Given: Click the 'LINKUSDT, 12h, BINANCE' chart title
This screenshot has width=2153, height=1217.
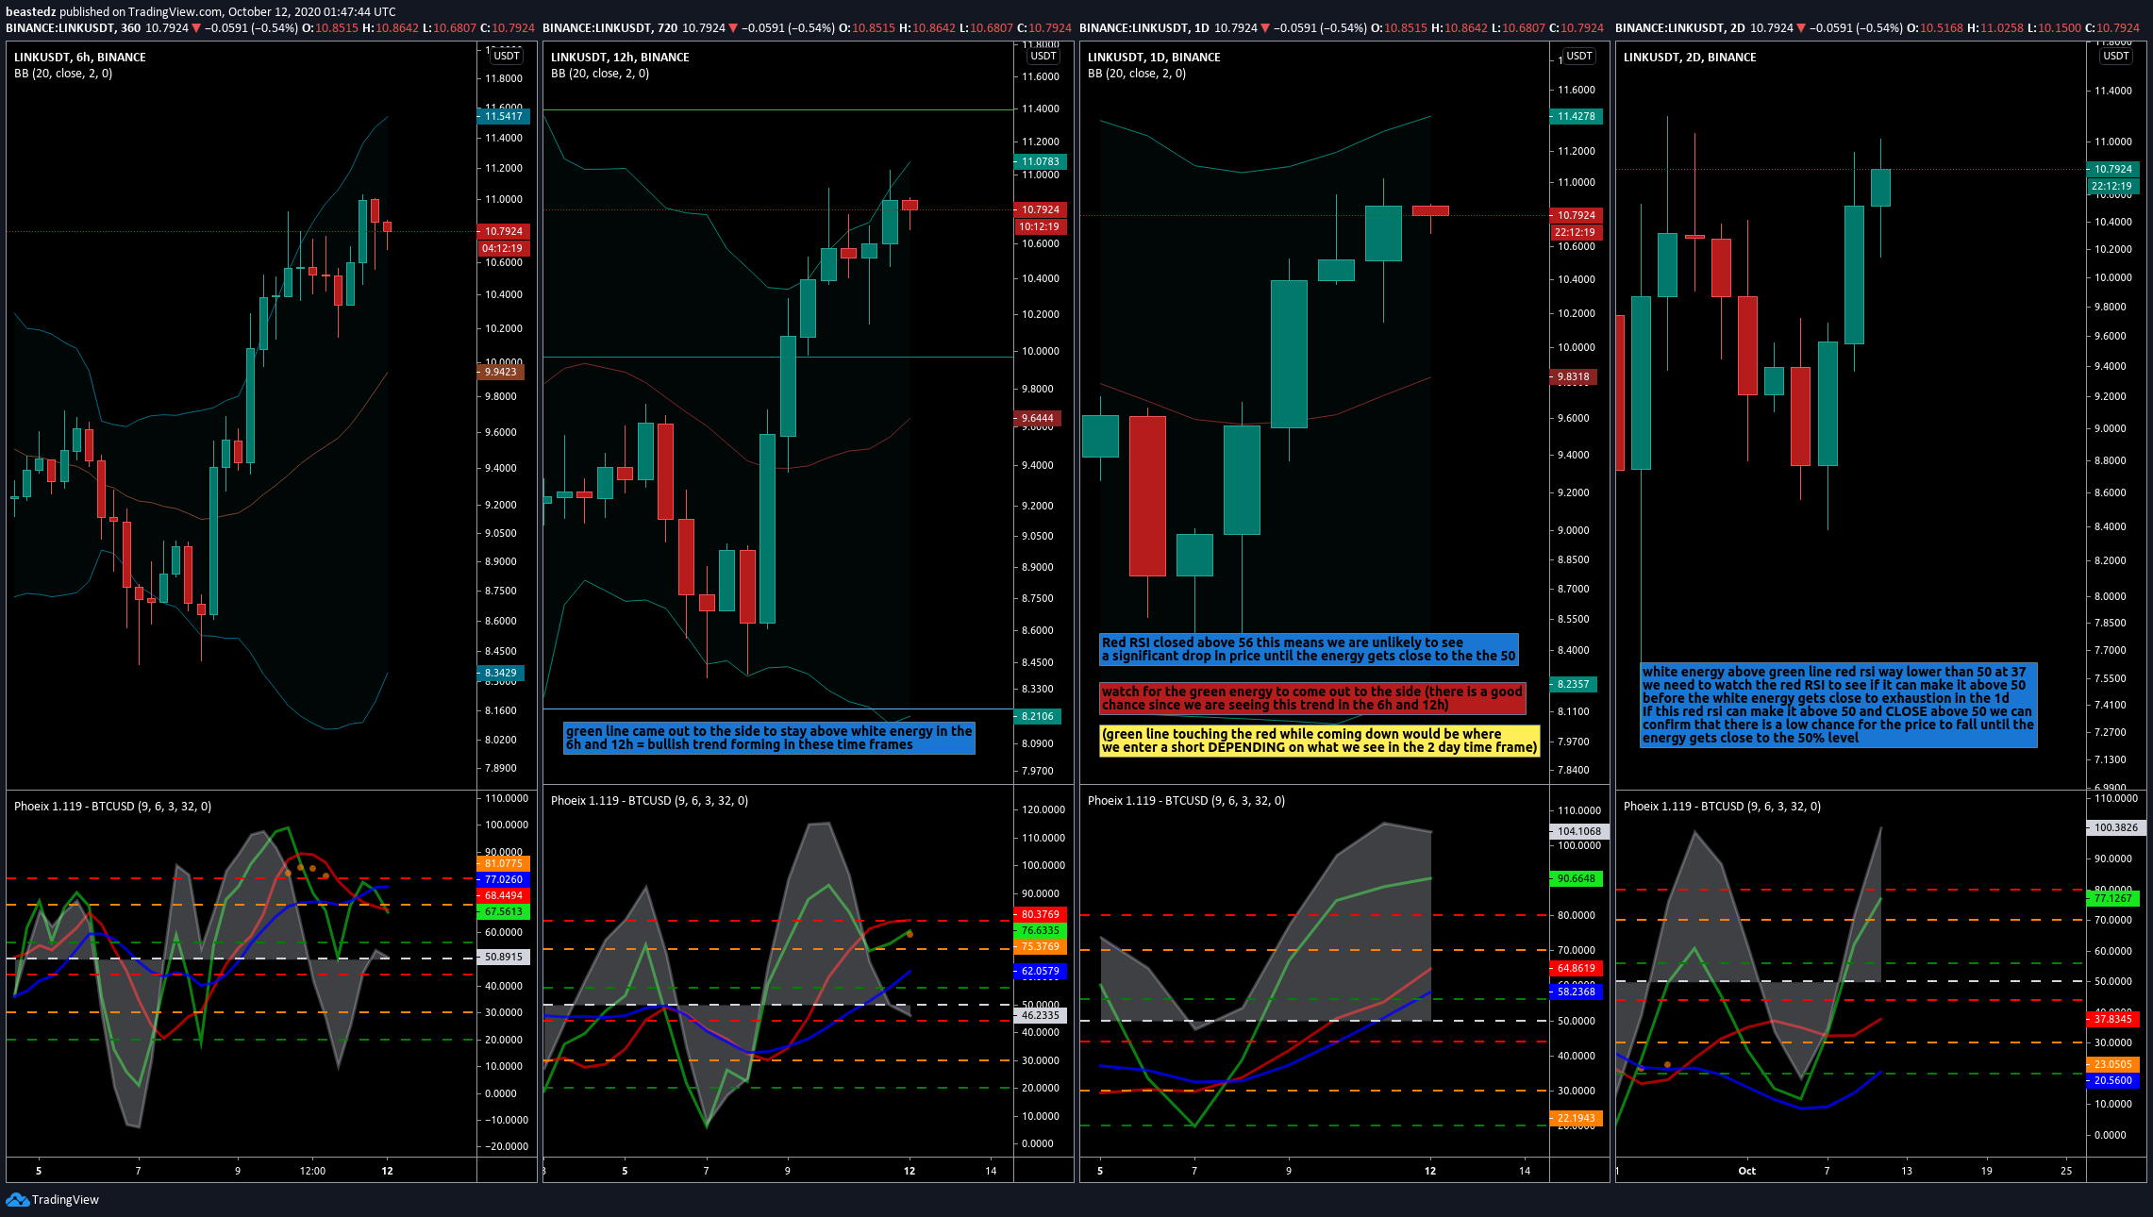Looking at the screenshot, I should [620, 57].
